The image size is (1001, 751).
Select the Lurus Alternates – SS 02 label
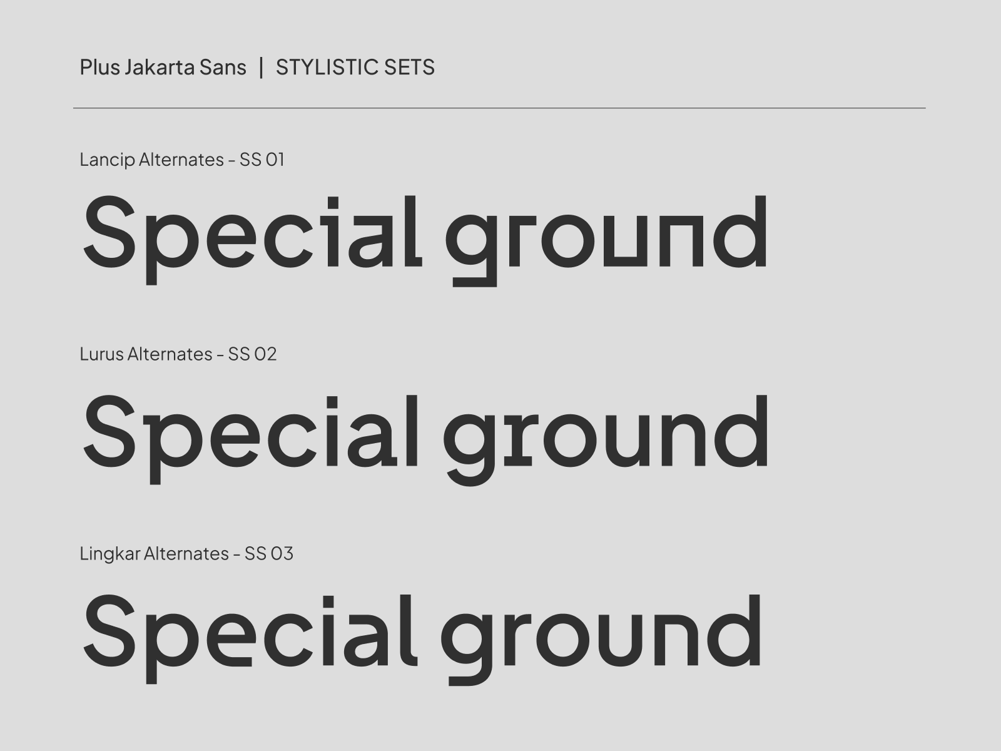(178, 354)
